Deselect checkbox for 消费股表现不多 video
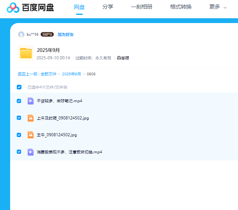The height and width of the screenshot is (210, 238). (19, 152)
